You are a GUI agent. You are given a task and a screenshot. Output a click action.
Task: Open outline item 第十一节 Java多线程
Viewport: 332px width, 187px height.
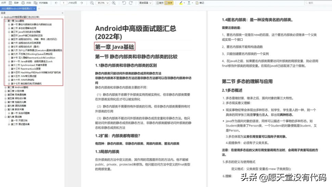tap(32, 61)
